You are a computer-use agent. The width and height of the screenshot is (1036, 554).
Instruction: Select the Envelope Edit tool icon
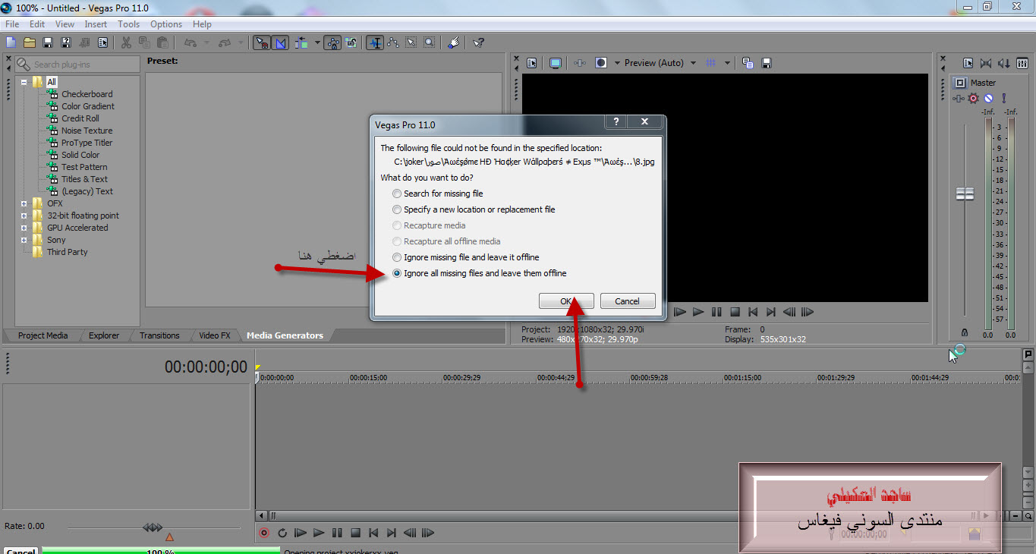pos(392,42)
